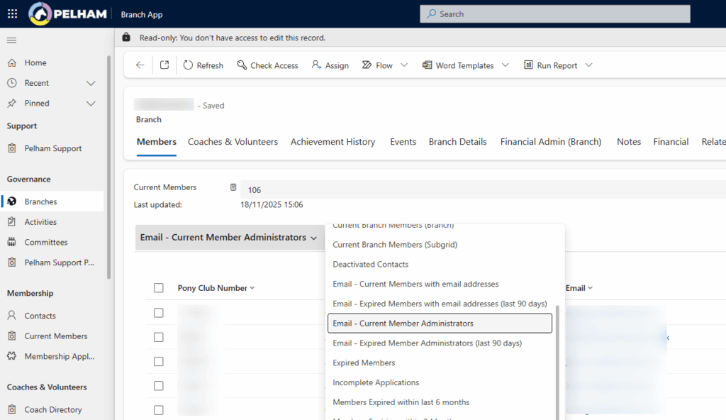Click the Refresh toolbar button
Image resolution: width=726 pixels, height=420 pixels.
coord(203,65)
